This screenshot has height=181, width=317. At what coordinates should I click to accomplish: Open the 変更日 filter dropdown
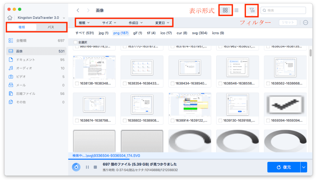pyautogui.click(x=162, y=23)
